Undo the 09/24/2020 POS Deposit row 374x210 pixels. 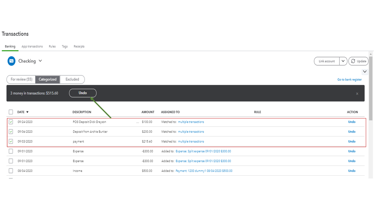pos(352,122)
